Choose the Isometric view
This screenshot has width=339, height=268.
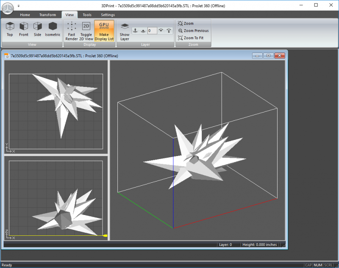(x=53, y=29)
